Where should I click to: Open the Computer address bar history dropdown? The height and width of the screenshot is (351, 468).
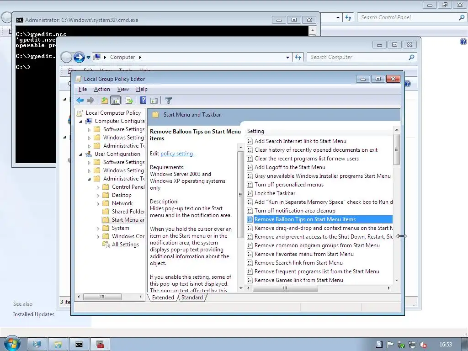[287, 57]
